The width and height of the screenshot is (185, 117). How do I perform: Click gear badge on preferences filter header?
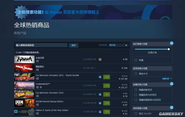172,84
